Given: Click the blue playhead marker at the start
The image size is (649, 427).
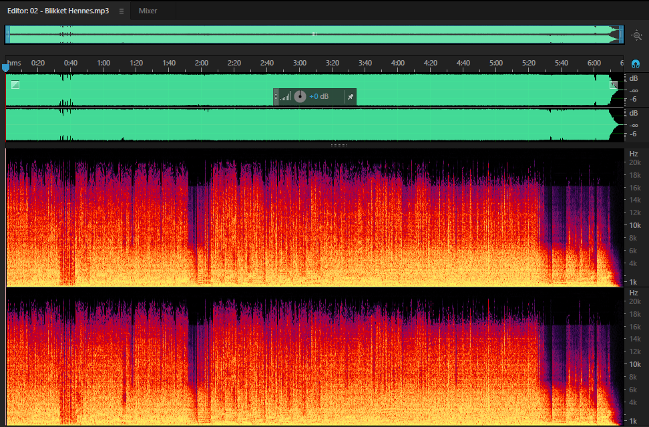Looking at the screenshot, I should (5, 67).
